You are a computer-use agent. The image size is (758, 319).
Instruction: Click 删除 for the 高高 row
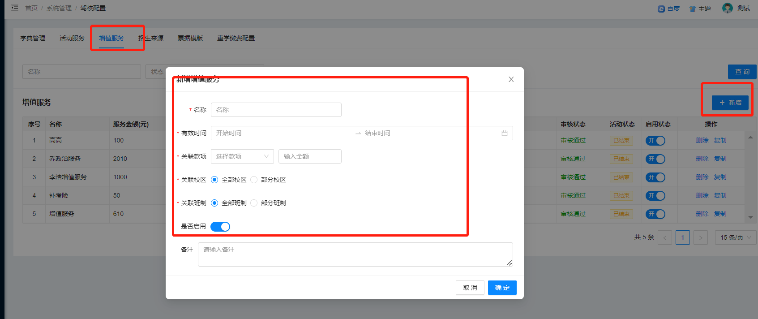tap(702, 140)
